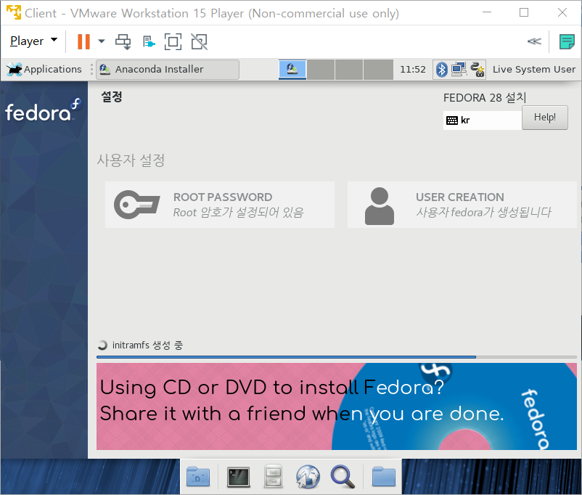Click the kr keyboard layout indicator
This screenshot has height=495, width=582.
tap(482, 120)
